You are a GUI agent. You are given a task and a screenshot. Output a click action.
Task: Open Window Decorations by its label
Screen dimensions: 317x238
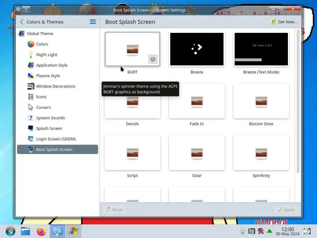pos(56,86)
